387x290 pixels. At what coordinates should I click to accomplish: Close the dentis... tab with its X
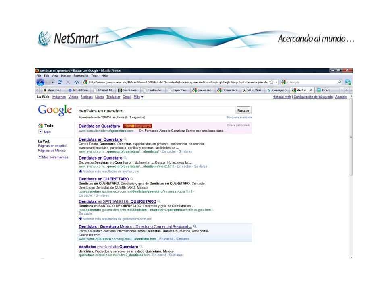pos(311,90)
